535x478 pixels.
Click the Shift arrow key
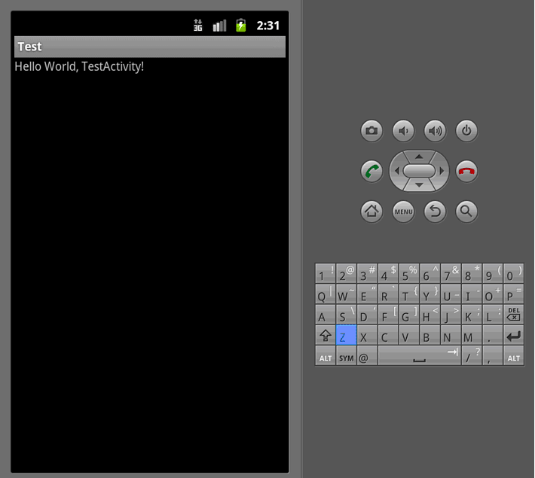coord(326,335)
